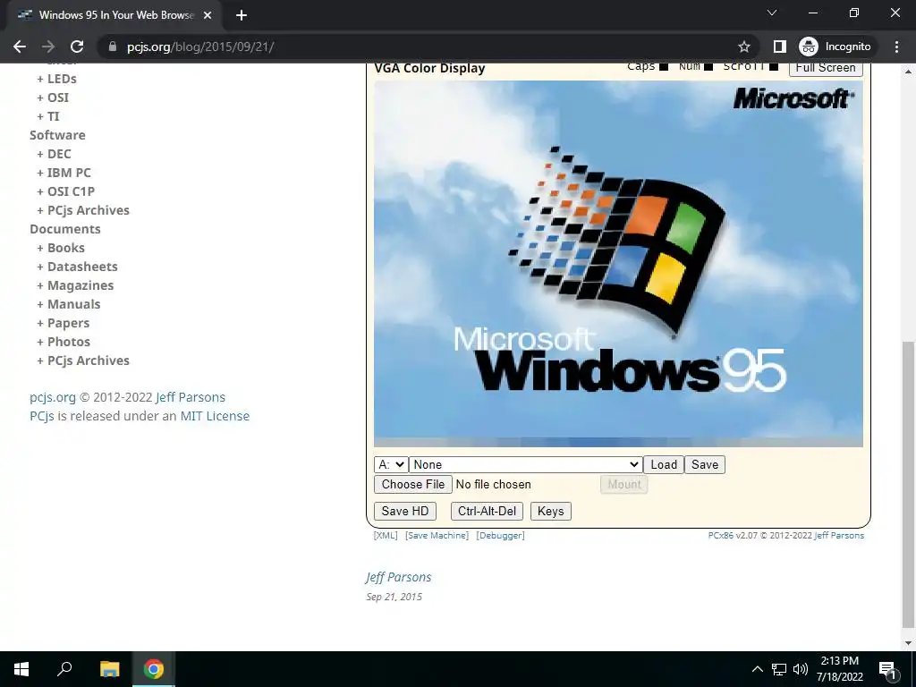
Task: Close the Windows 95 browser tab
Action: (x=208, y=15)
